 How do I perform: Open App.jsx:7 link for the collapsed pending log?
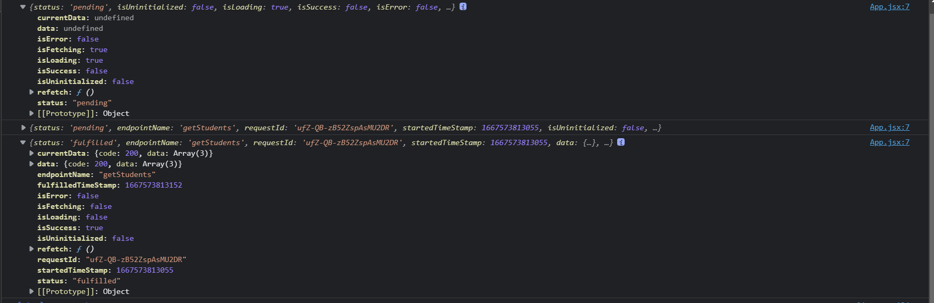[889, 128]
